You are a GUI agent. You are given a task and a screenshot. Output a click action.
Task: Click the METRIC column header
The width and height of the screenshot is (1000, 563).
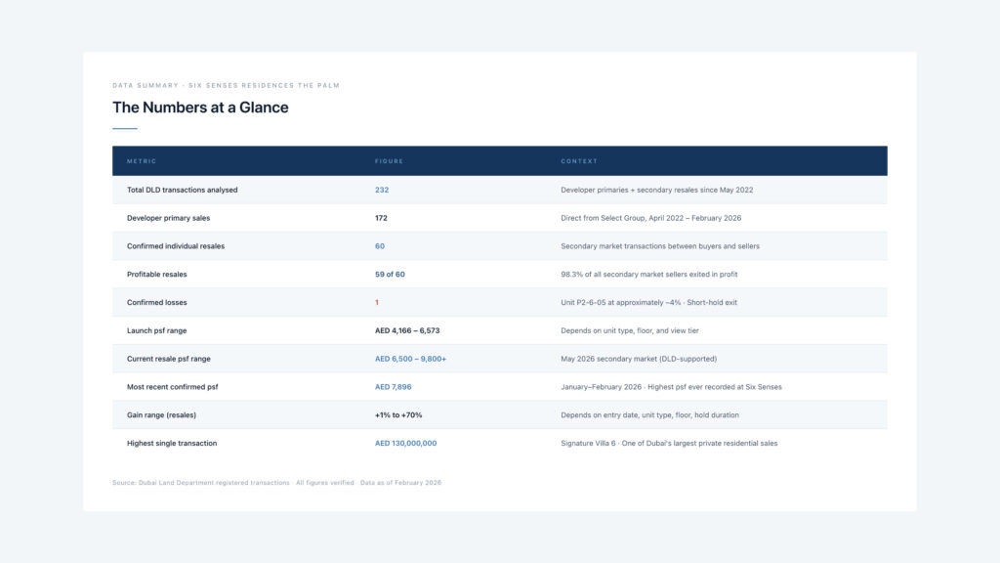142,161
